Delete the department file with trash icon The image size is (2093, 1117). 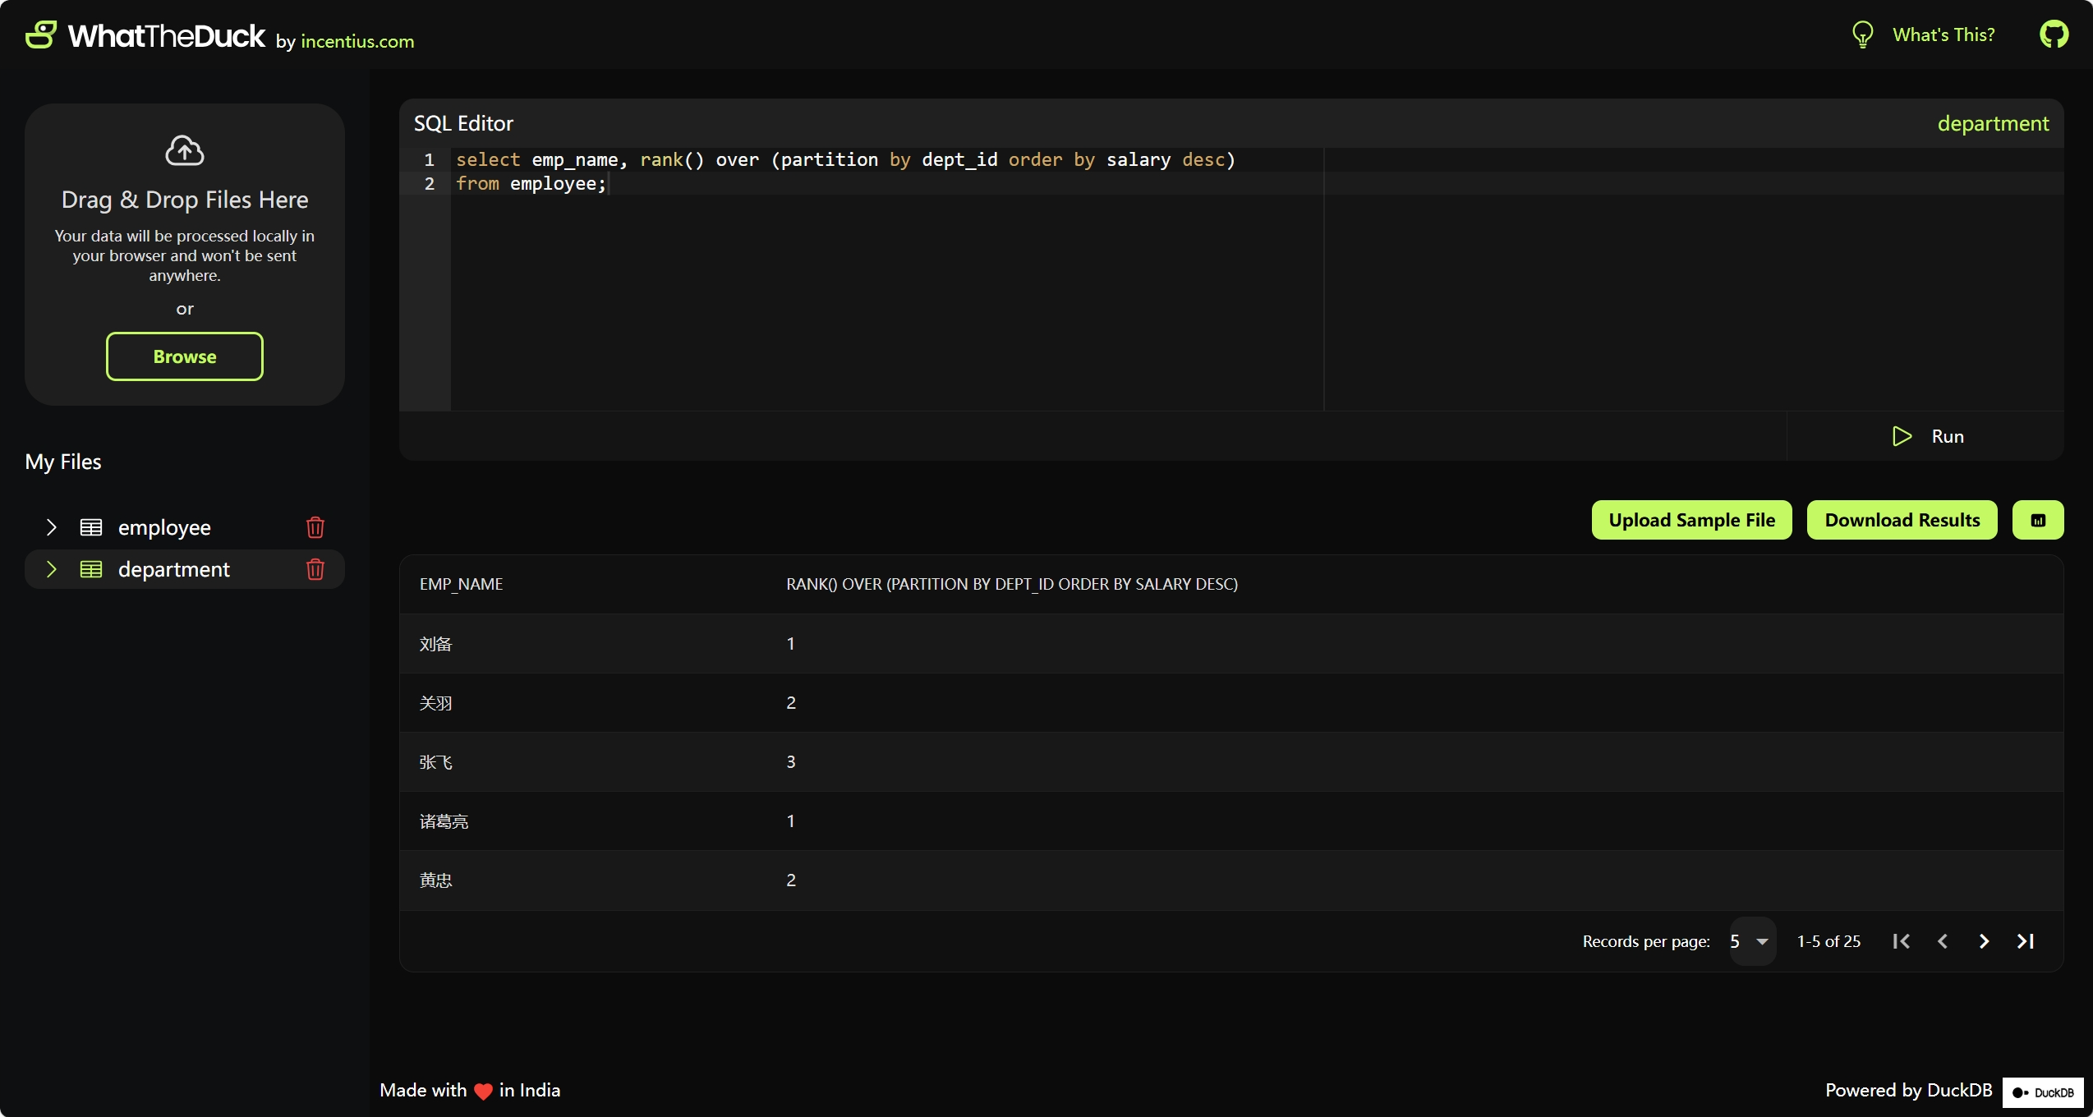click(x=315, y=569)
